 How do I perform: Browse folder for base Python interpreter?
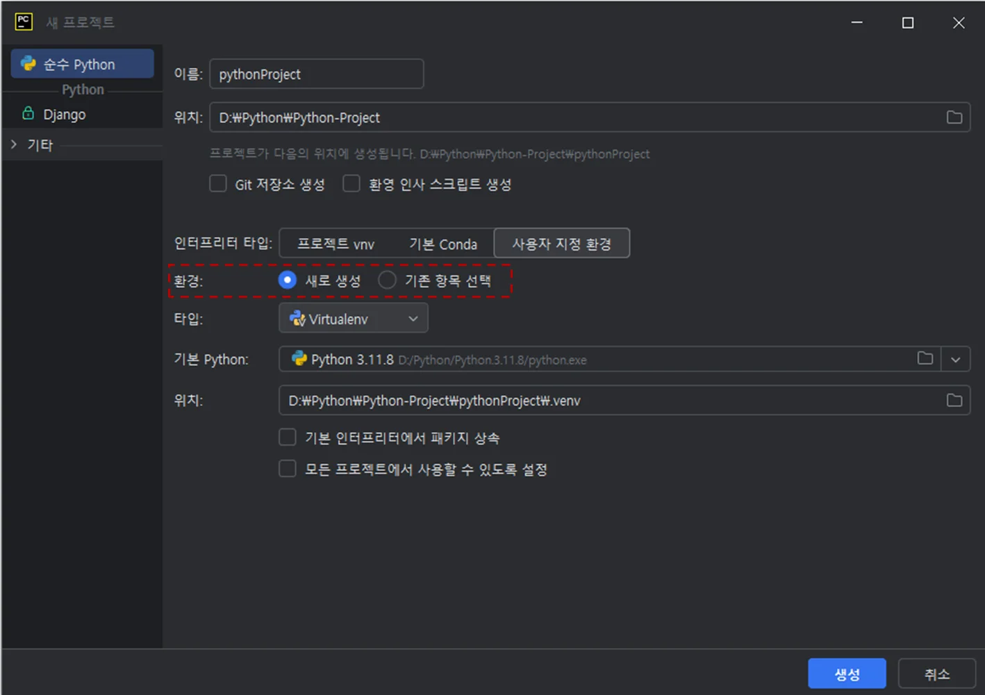(x=925, y=358)
